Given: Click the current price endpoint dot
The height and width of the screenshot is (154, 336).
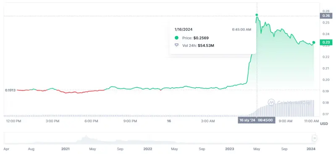Looking at the screenshot, I should (314, 42).
